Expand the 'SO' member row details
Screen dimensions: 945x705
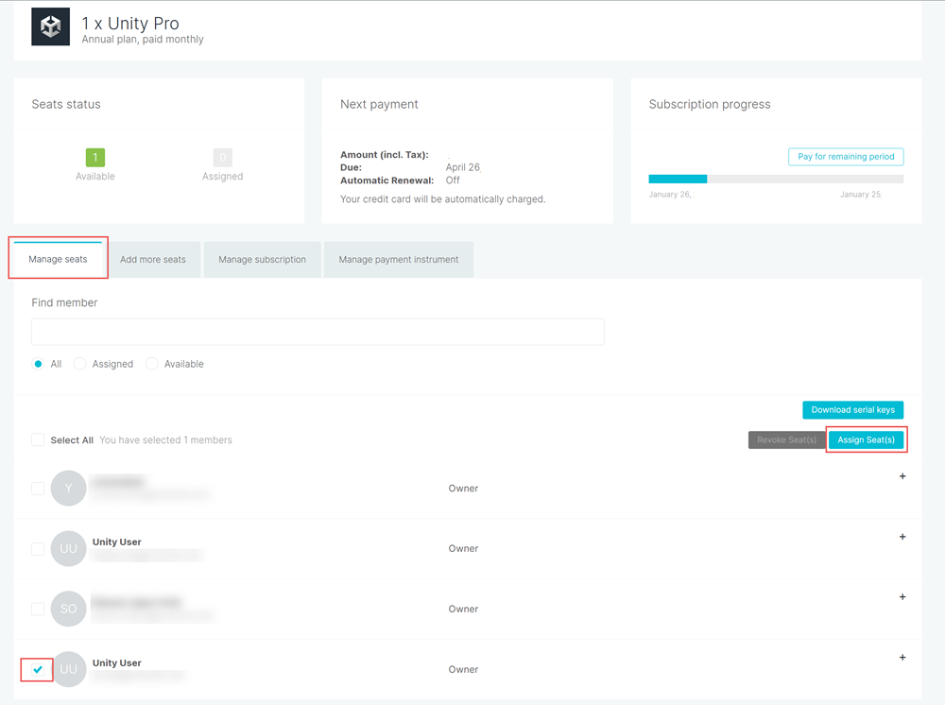point(902,597)
